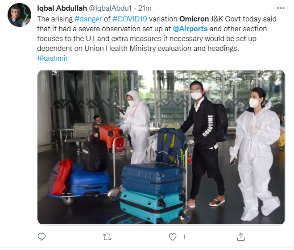The image size is (294, 250).
Task: Retweet the post using the retweet icon
Action: 107,237
